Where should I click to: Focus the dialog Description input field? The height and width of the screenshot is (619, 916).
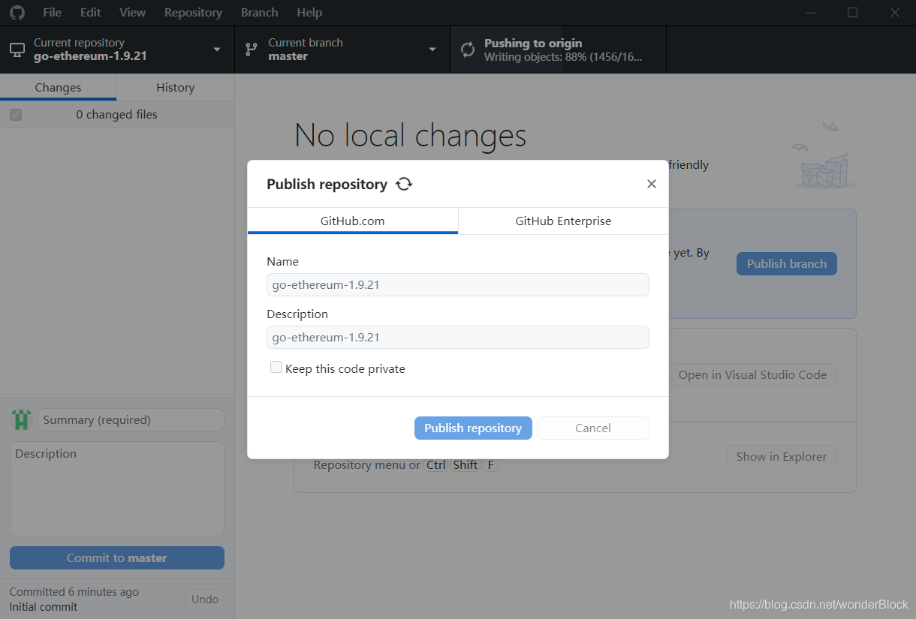458,338
